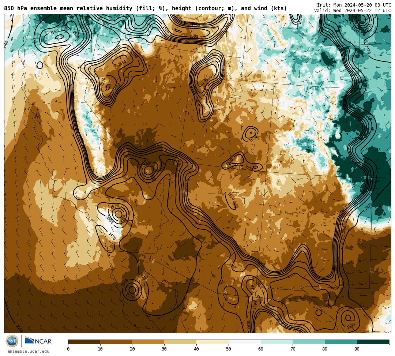The width and height of the screenshot is (395, 356).
Task: Pick the 70–80% medium teal colorbar segment
Action: [309, 342]
